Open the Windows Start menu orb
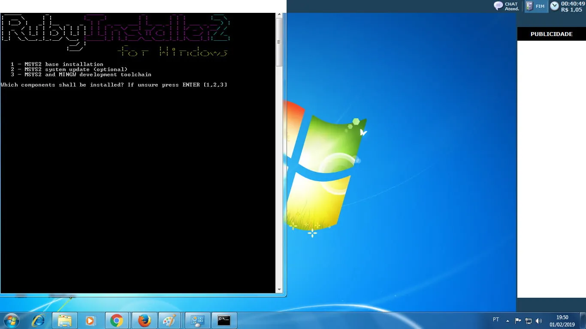The width and height of the screenshot is (586, 329). (x=11, y=320)
